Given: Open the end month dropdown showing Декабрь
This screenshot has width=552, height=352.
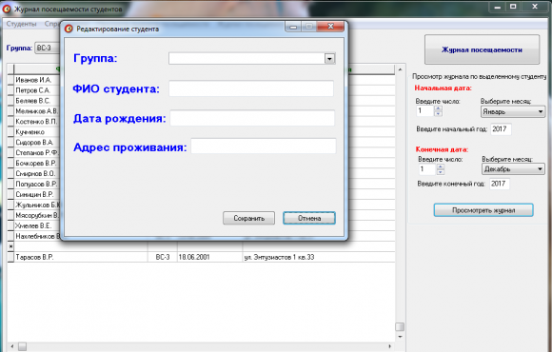Looking at the screenshot, I should coord(513,169).
